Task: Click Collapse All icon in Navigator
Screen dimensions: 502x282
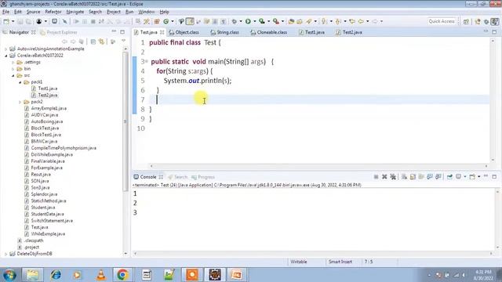Action: (x=93, y=42)
